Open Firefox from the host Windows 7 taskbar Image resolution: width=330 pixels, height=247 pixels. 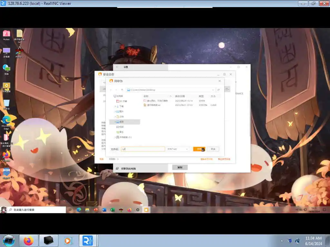[x=28, y=241]
